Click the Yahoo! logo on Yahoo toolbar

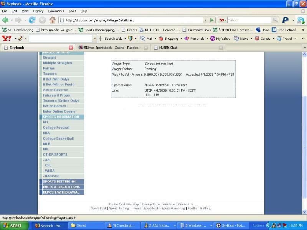[x=7, y=38]
